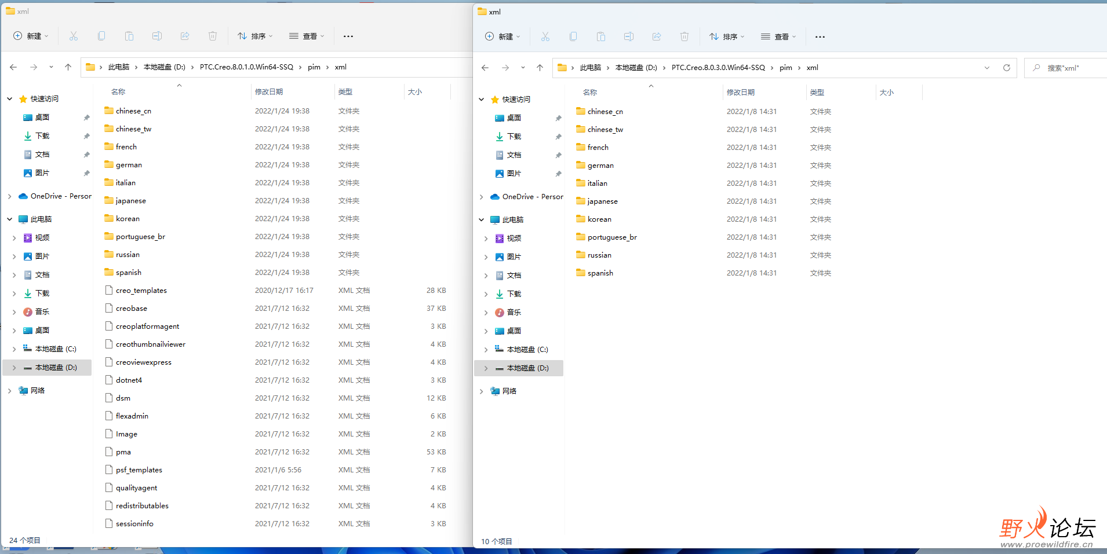This screenshot has width=1107, height=554.
Task: Select korean folder in right window
Action: point(599,219)
